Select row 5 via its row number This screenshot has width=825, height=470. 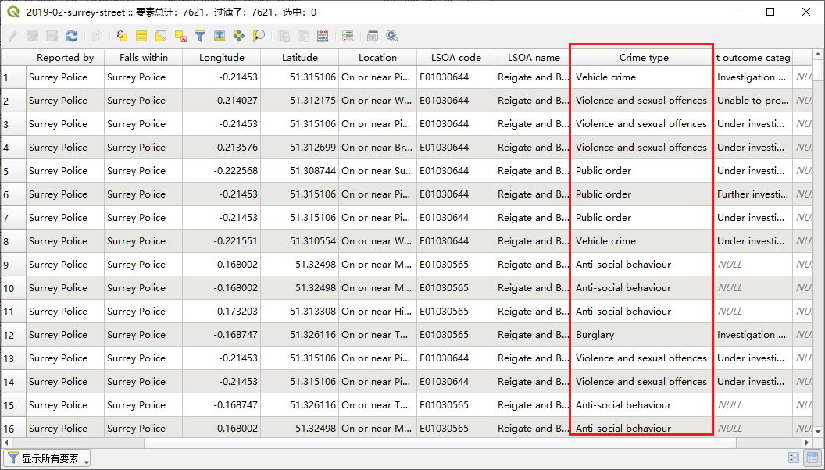13,172
